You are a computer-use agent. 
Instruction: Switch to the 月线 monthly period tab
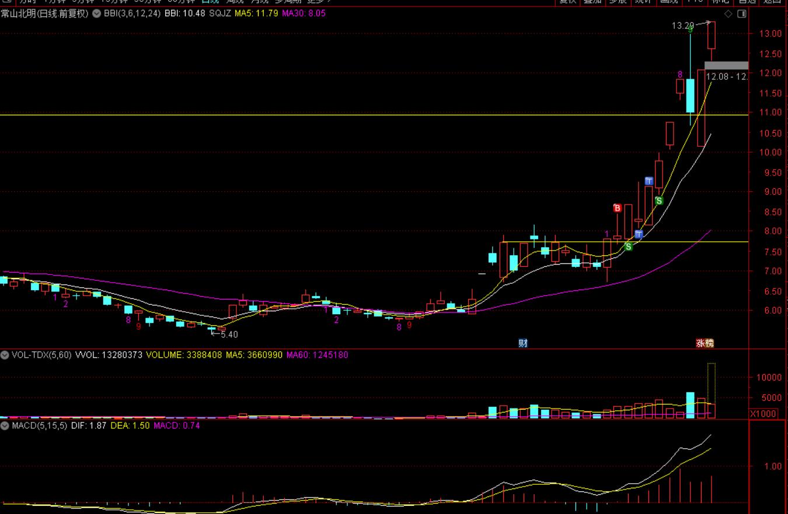[260, 2]
